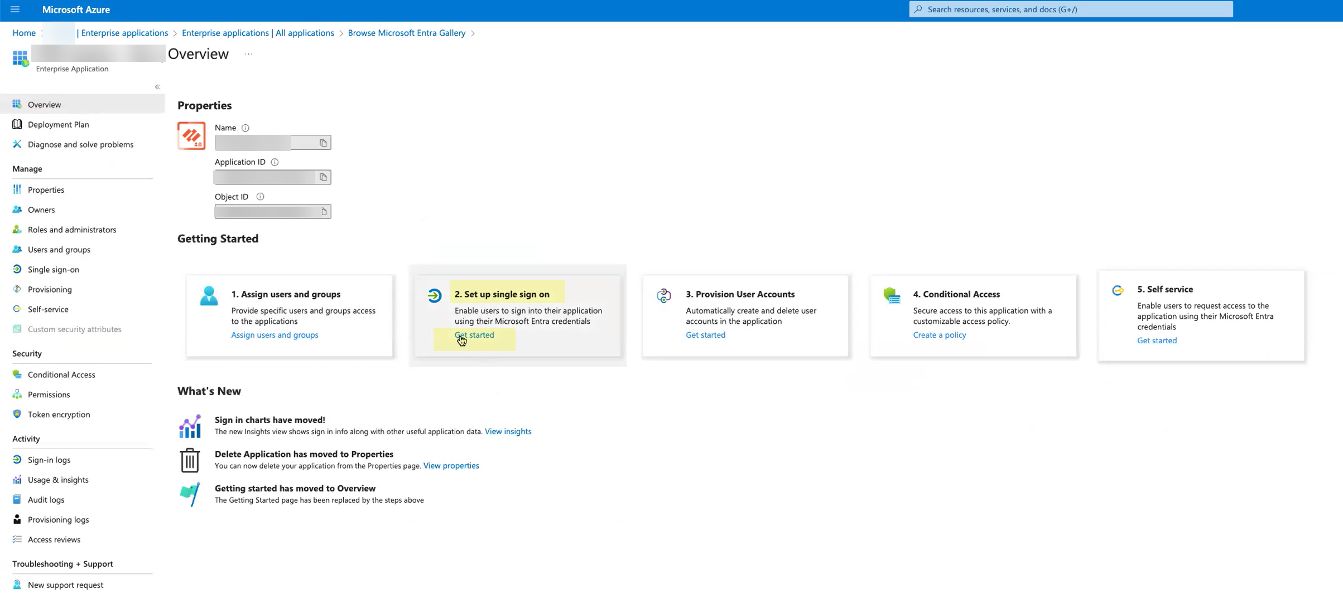
Task: Copy the Application ID value
Action: click(323, 177)
